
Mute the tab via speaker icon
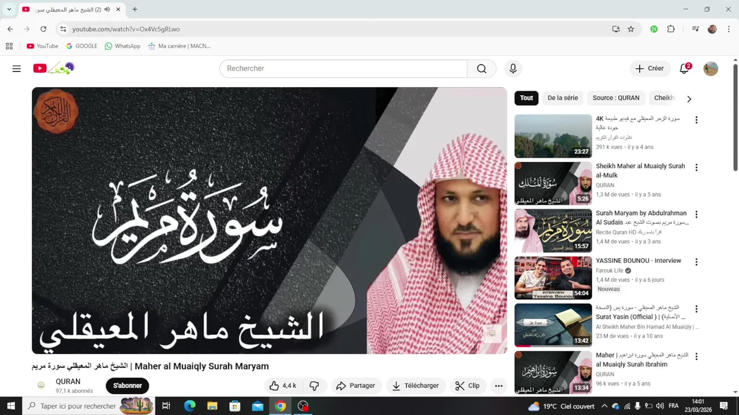[x=107, y=9]
